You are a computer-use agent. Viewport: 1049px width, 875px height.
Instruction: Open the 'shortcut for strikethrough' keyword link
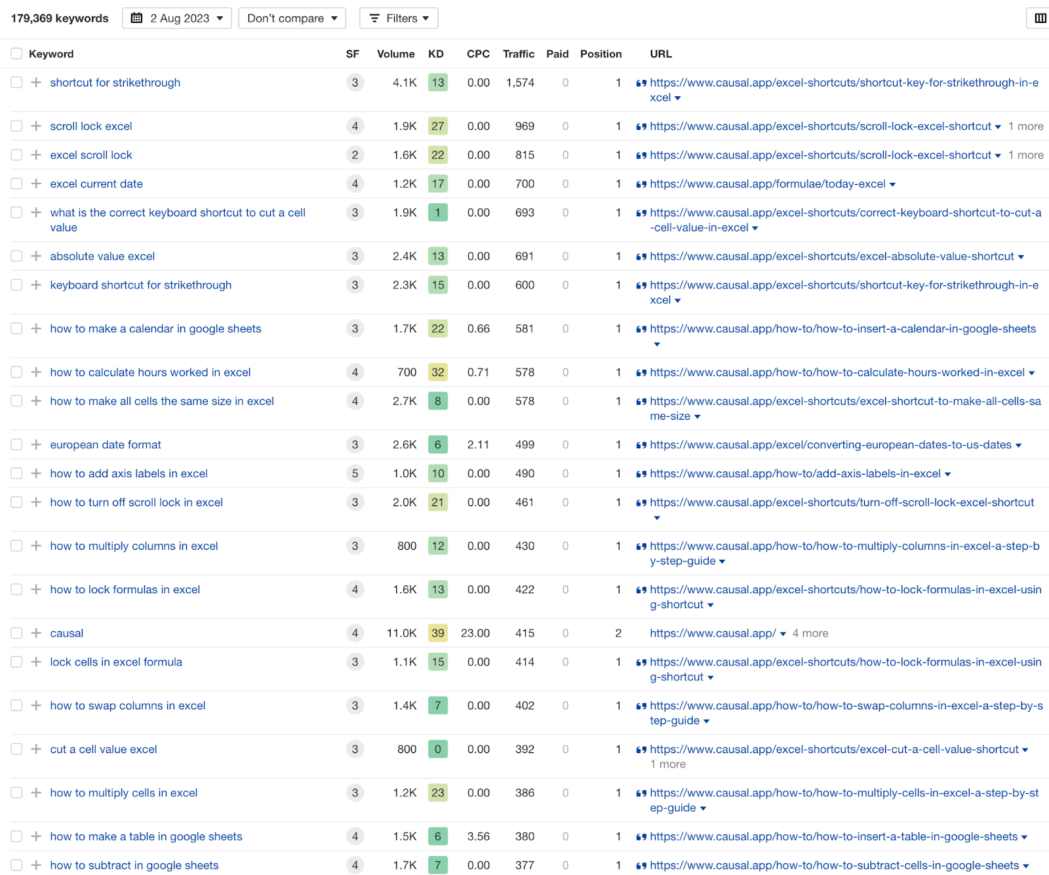click(115, 83)
